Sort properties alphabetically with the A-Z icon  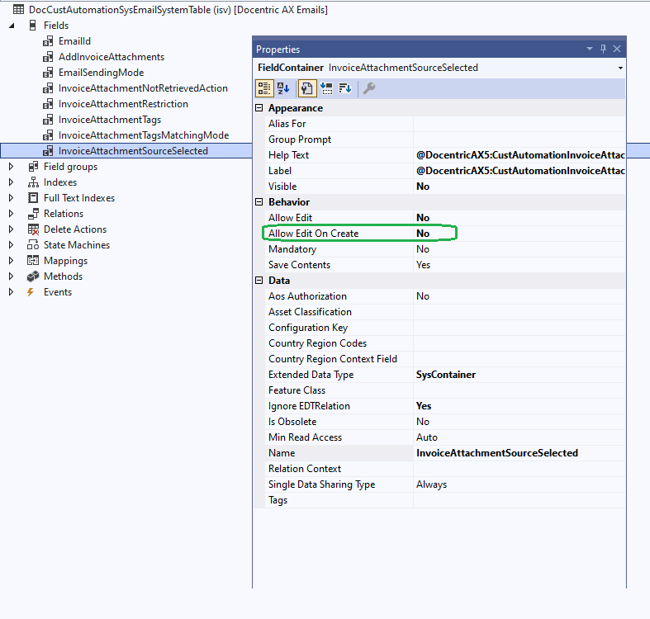tap(284, 88)
